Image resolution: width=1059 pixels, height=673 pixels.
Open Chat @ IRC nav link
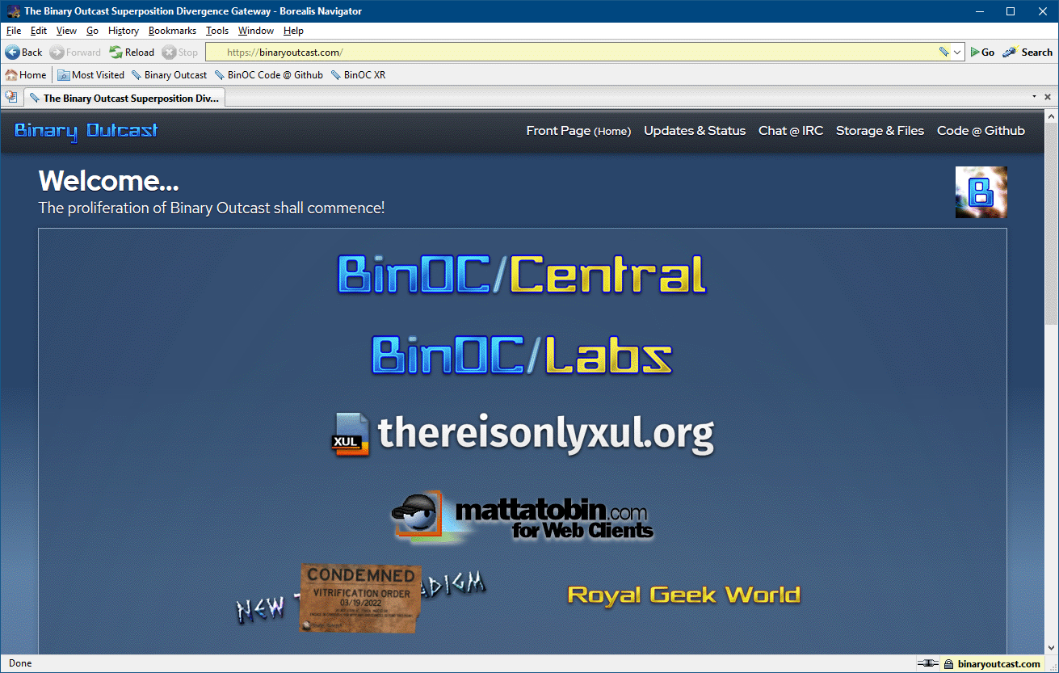[791, 131]
